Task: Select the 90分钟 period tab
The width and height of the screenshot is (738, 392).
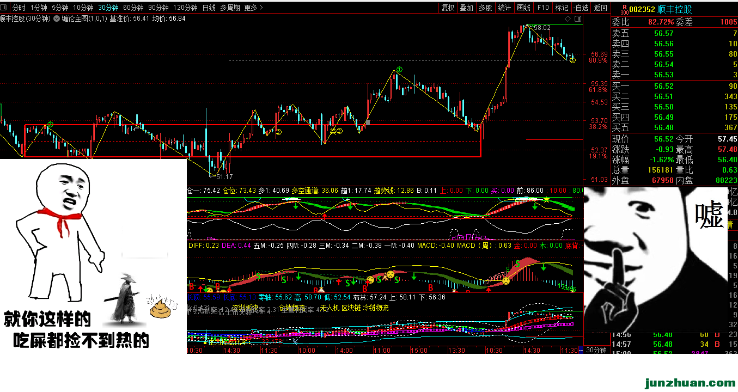Action: (158, 8)
